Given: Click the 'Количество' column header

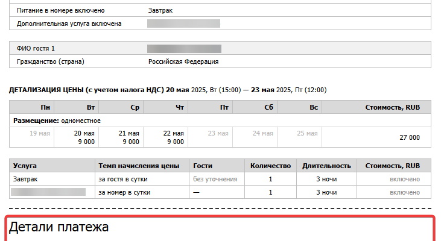Looking at the screenshot, I should (x=271, y=166).
